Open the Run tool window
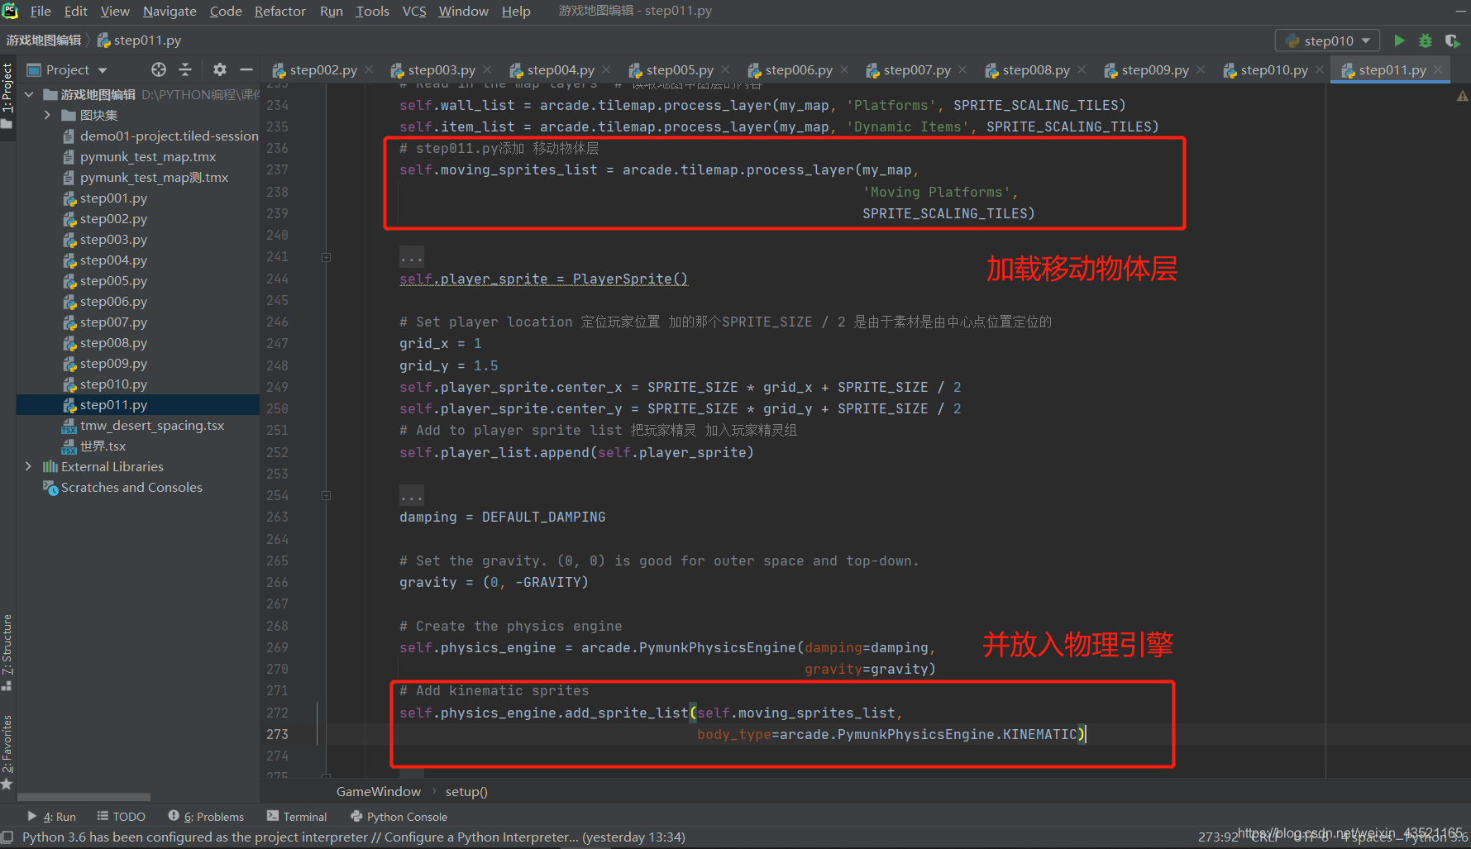Screen dimensions: 1471x849 click(51, 816)
